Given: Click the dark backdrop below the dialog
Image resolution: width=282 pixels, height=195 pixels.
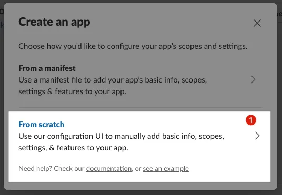Looking at the screenshot, I should tap(141, 192).
